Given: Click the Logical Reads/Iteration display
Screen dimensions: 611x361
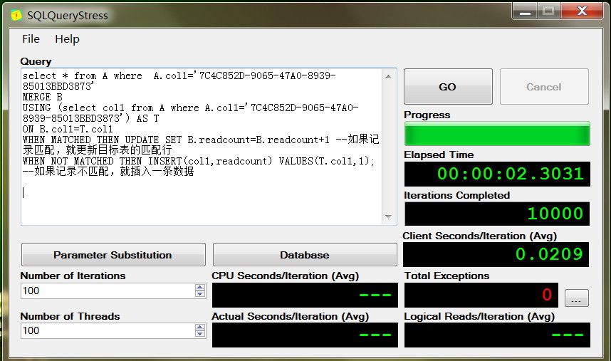Looking at the screenshot, I should click(497, 335).
